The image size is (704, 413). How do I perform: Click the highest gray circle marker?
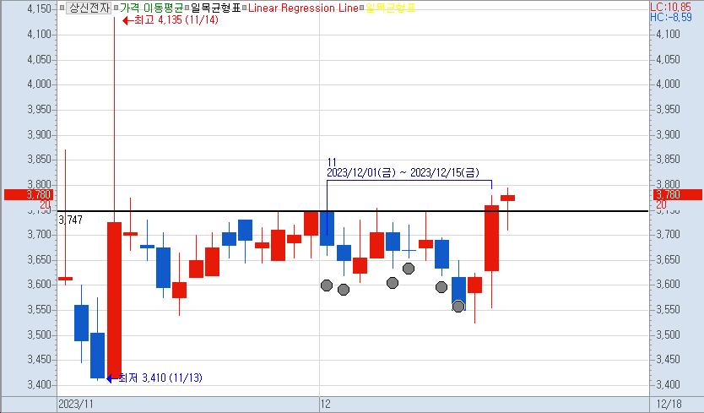pyautogui.click(x=409, y=269)
